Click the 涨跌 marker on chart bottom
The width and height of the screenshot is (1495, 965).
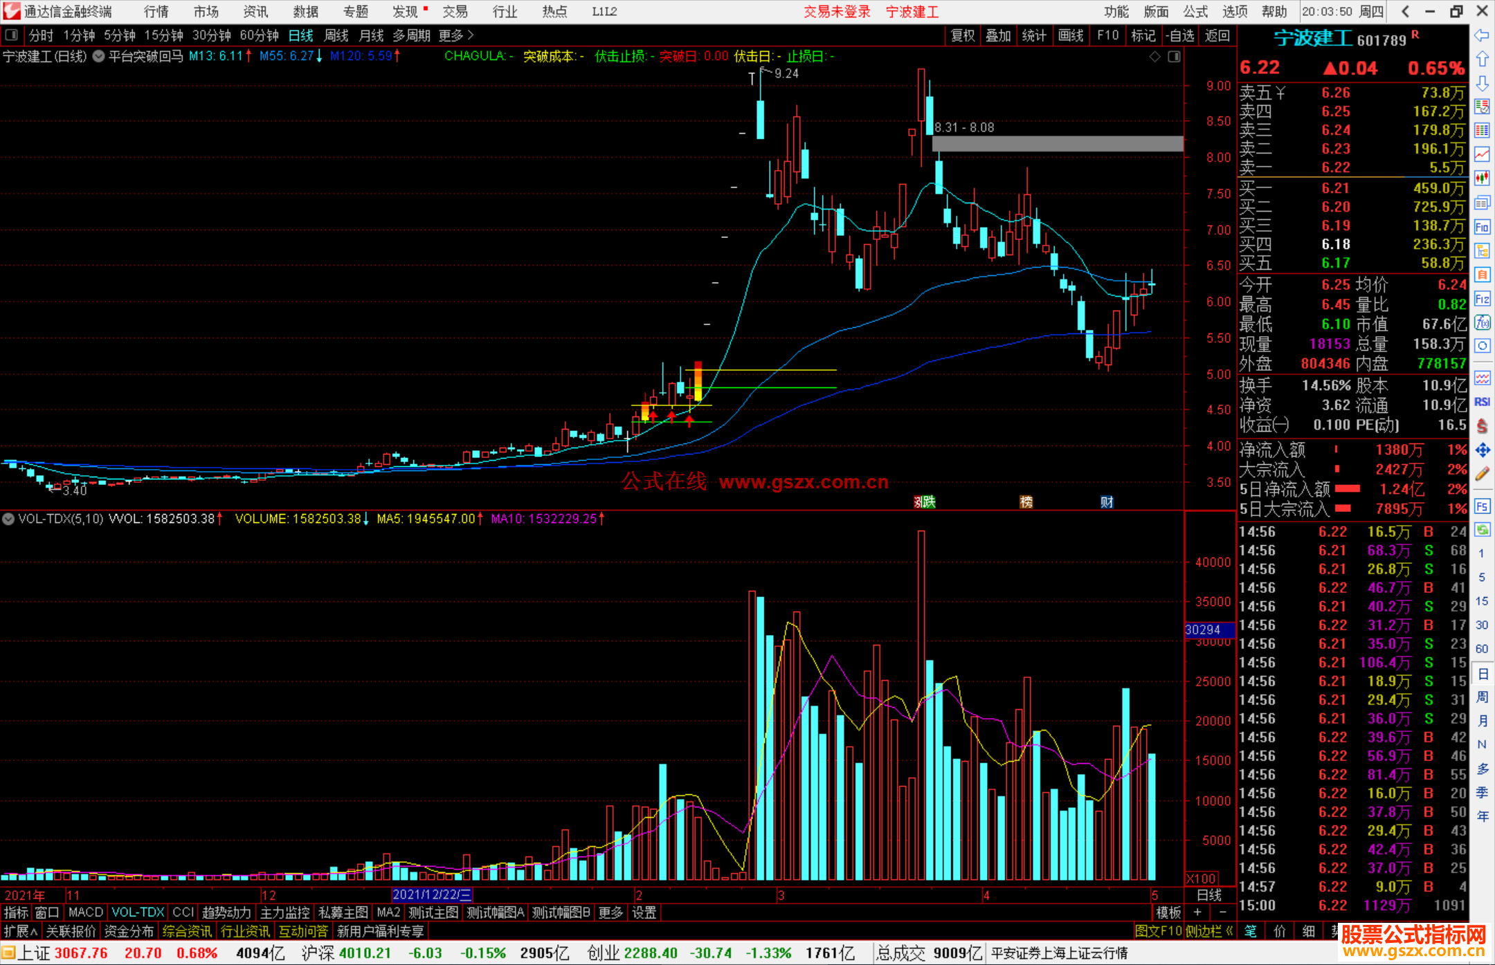point(925,502)
